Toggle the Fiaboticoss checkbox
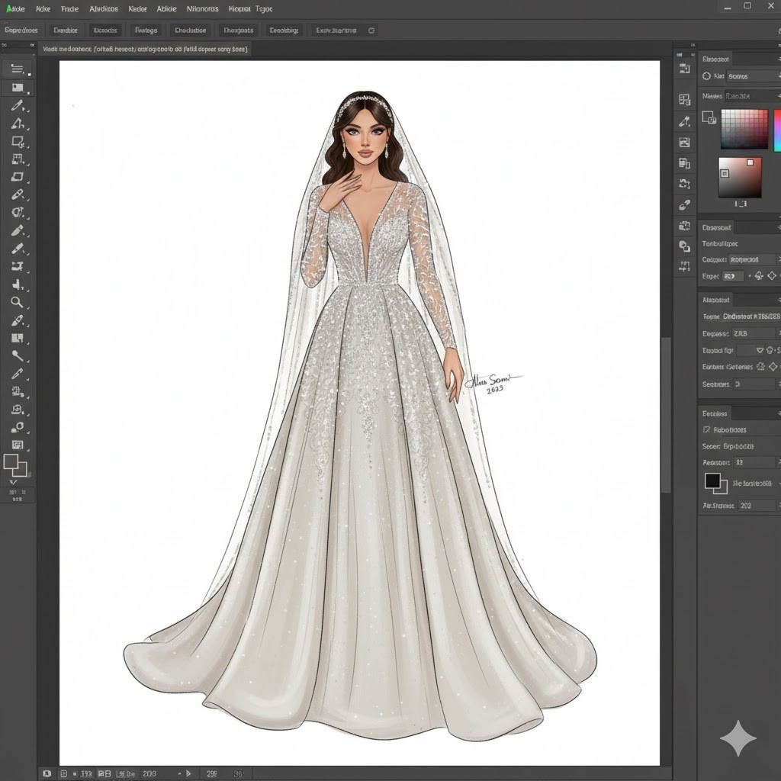This screenshot has height=781, width=781. (x=705, y=430)
